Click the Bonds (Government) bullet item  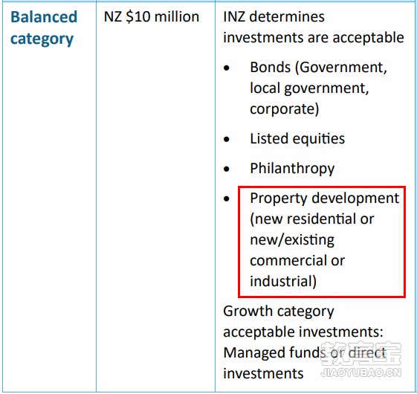318,88
